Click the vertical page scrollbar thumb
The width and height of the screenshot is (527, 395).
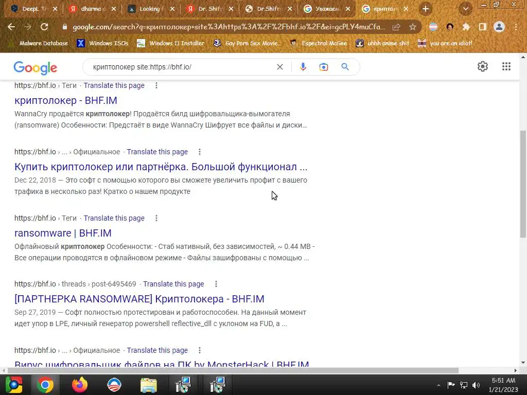[523, 184]
